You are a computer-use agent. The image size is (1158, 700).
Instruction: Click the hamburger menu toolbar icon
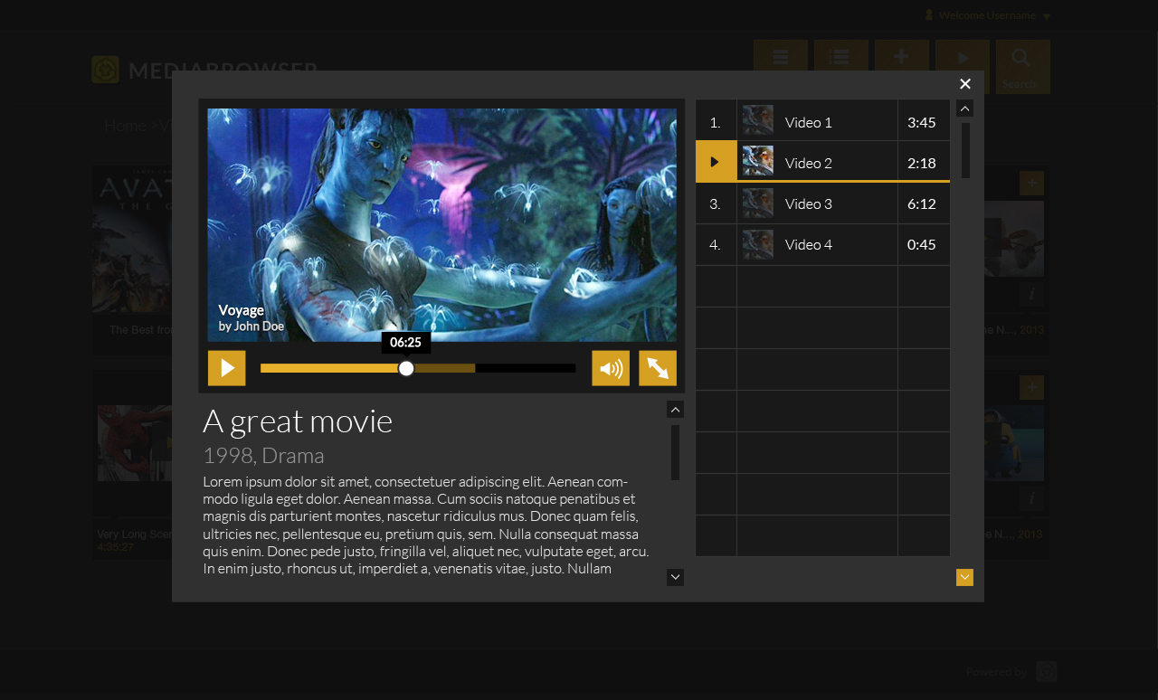pyautogui.click(x=780, y=57)
